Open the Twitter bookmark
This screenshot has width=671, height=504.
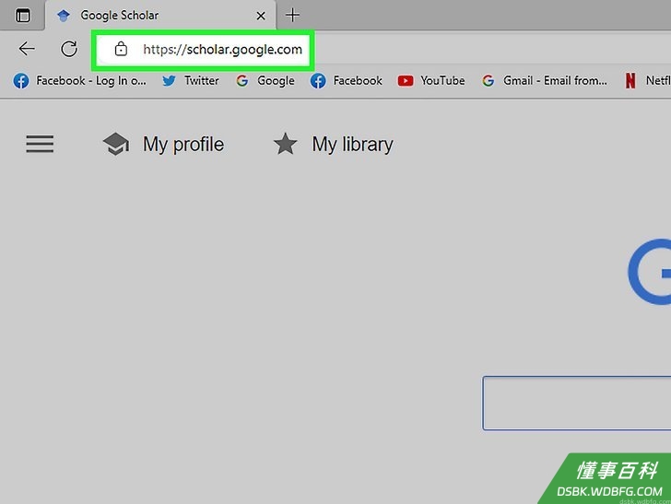point(191,80)
